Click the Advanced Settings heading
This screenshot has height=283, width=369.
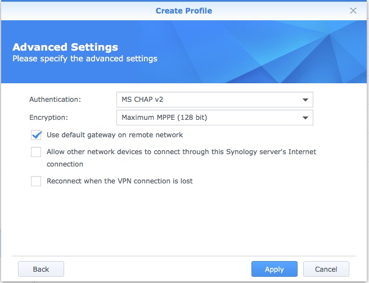click(65, 47)
